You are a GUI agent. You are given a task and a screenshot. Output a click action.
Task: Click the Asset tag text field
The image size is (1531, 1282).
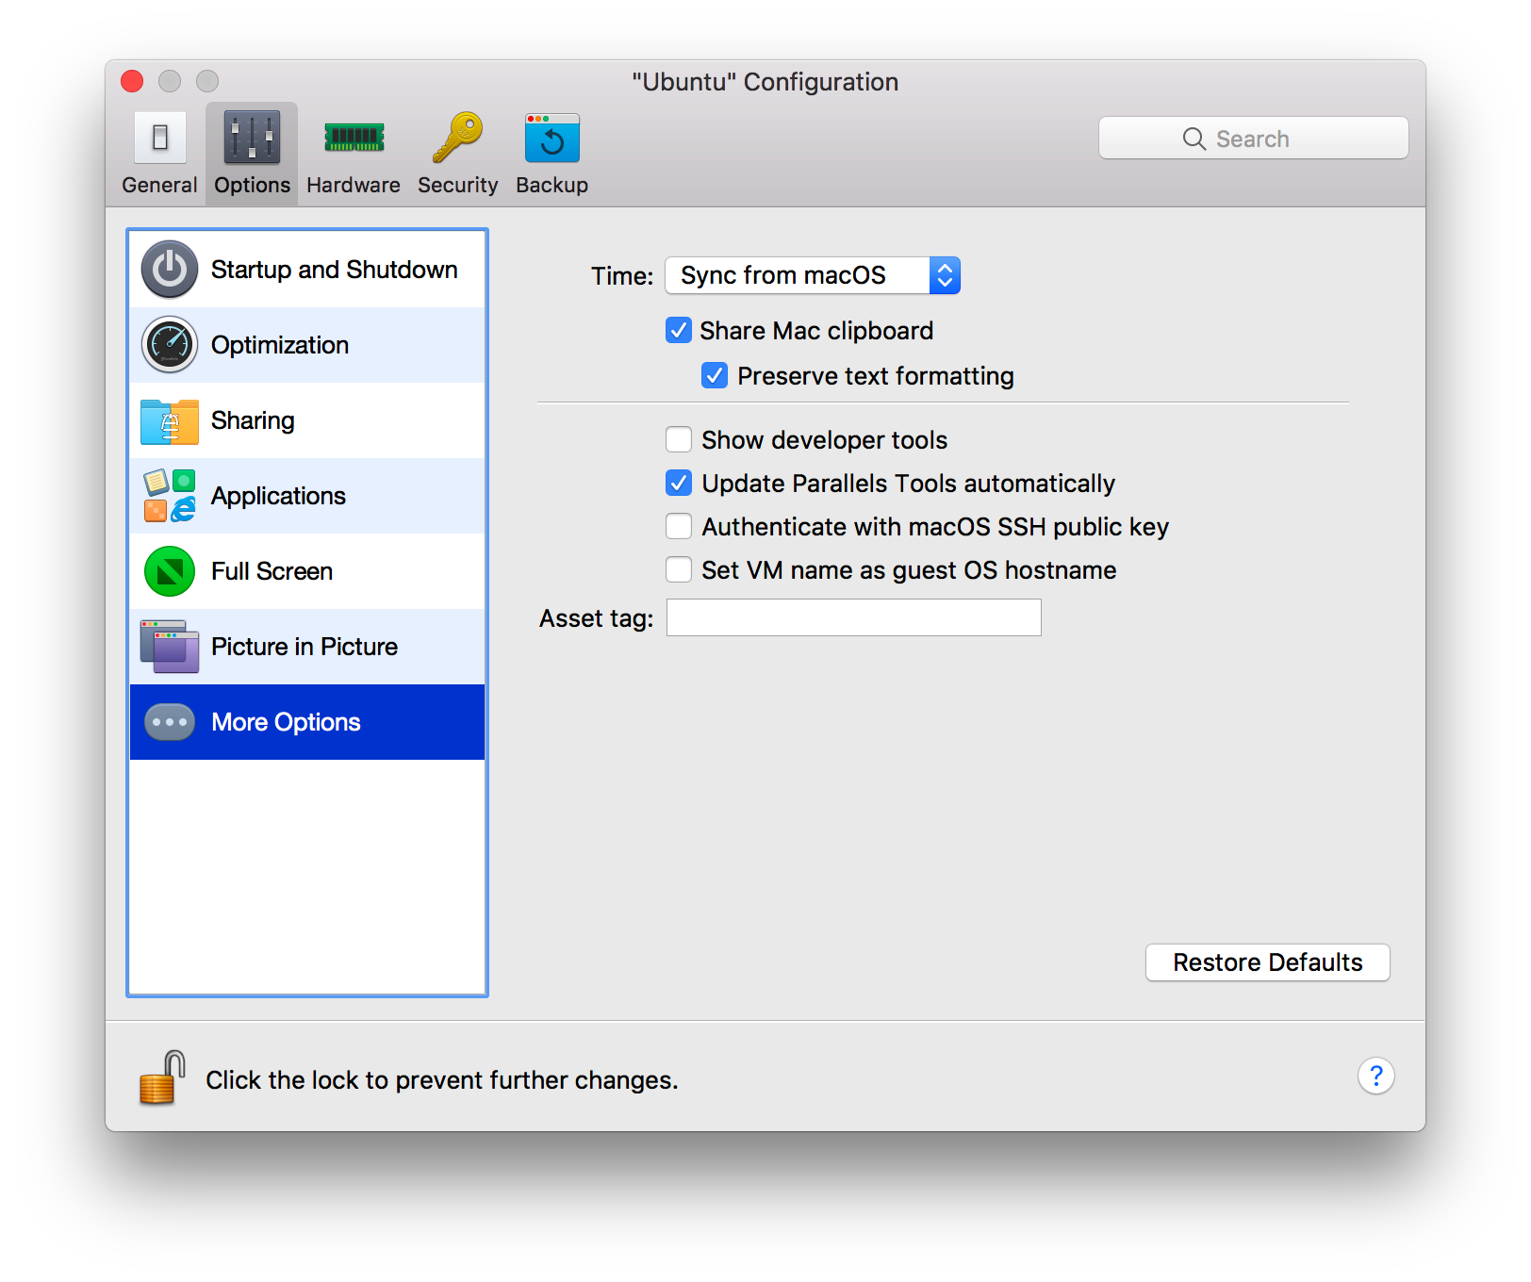(x=854, y=617)
